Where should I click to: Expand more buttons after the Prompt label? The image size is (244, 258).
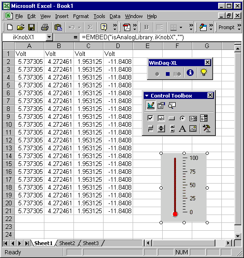pos(239,27)
